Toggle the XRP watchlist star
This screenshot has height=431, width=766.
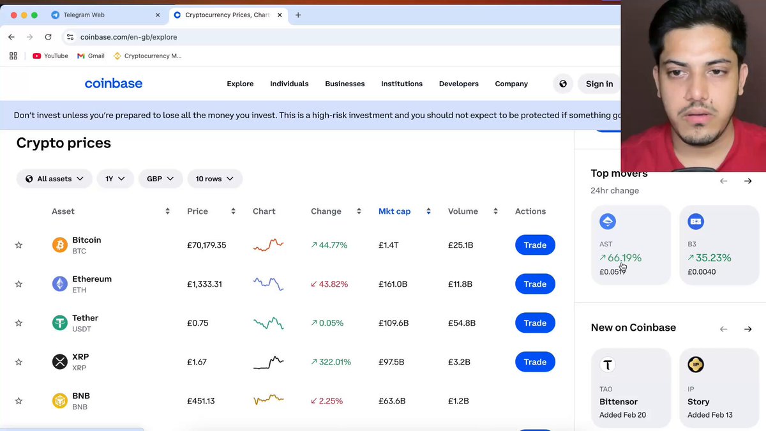(x=19, y=362)
